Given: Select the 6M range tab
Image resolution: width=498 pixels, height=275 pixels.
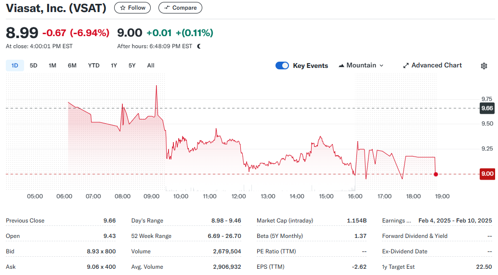Looking at the screenshot, I should [72, 65].
